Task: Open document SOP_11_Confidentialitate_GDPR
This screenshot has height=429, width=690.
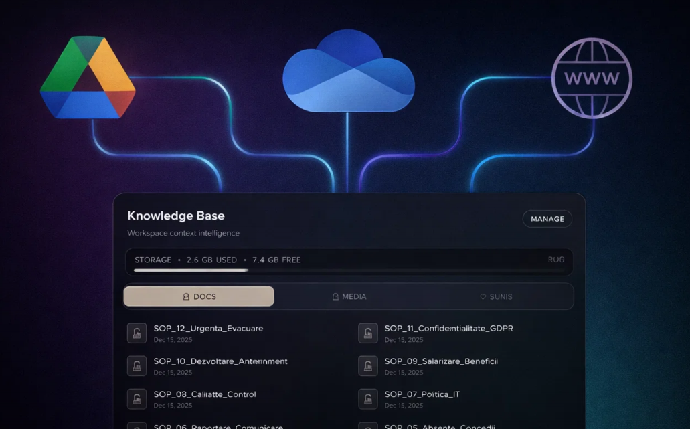Action: coord(449,328)
